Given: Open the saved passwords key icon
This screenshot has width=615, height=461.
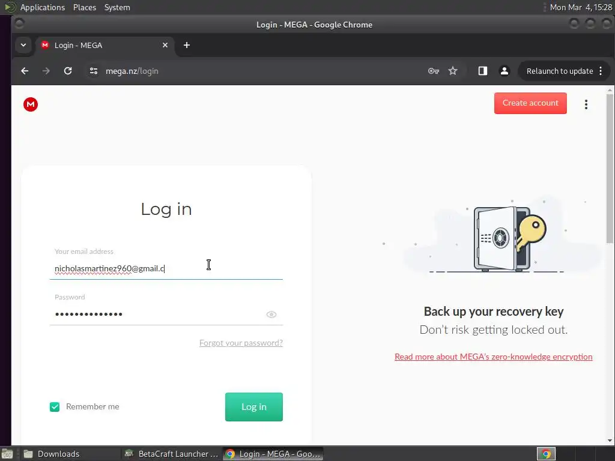Looking at the screenshot, I should pyautogui.click(x=434, y=71).
